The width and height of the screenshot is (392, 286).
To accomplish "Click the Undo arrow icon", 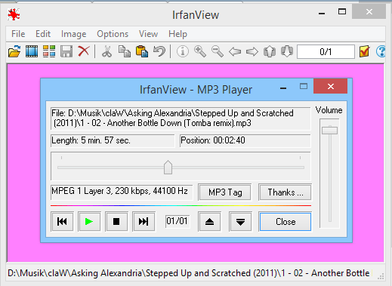I will coord(159,51).
